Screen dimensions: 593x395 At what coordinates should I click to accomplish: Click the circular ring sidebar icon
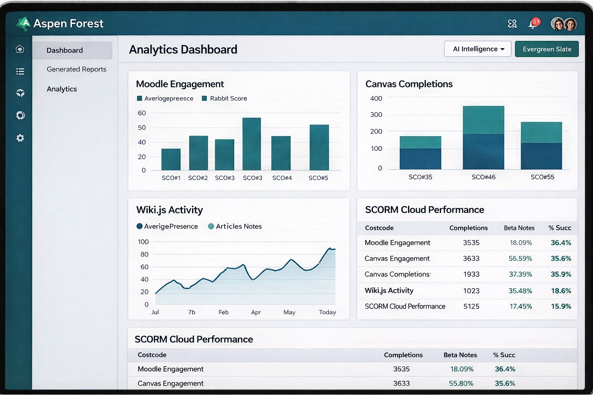pyautogui.click(x=20, y=115)
